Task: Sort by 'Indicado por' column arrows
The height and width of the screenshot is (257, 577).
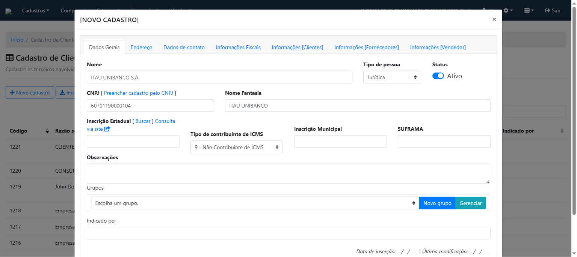Action: (x=562, y=131)
